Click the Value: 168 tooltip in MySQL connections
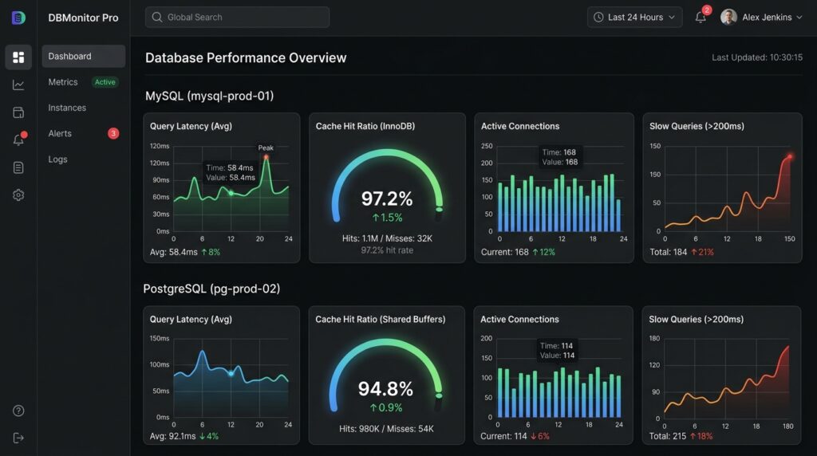This screenshot has height=456, width=817. [x=559, y=157]
